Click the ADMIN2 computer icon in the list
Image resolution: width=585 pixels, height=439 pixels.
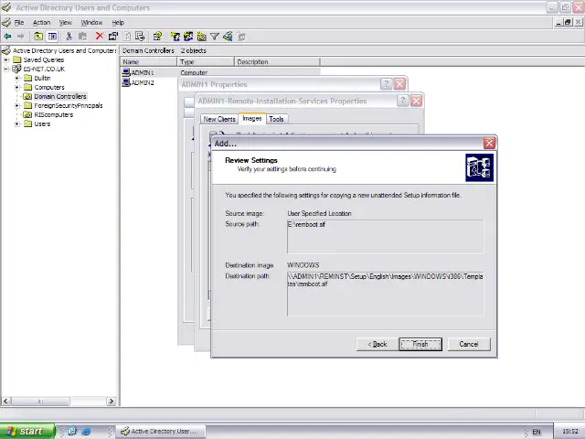[x=126, y=82]
